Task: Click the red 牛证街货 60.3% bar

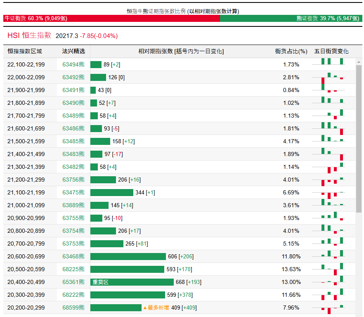Action: tap(111, 18)
